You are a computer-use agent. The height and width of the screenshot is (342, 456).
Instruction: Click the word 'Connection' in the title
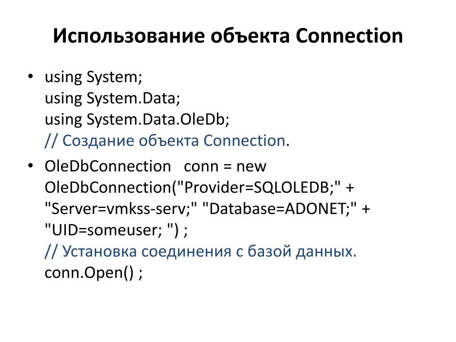click(349, 36)
